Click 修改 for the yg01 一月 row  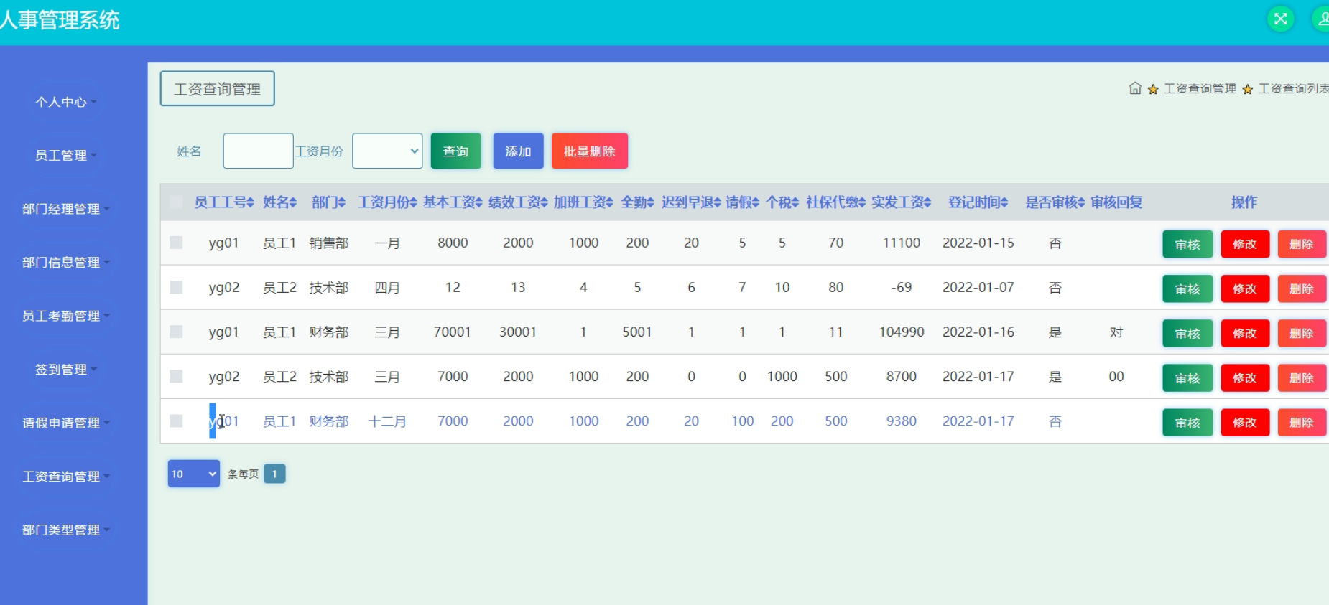(x=1245, y=244)
